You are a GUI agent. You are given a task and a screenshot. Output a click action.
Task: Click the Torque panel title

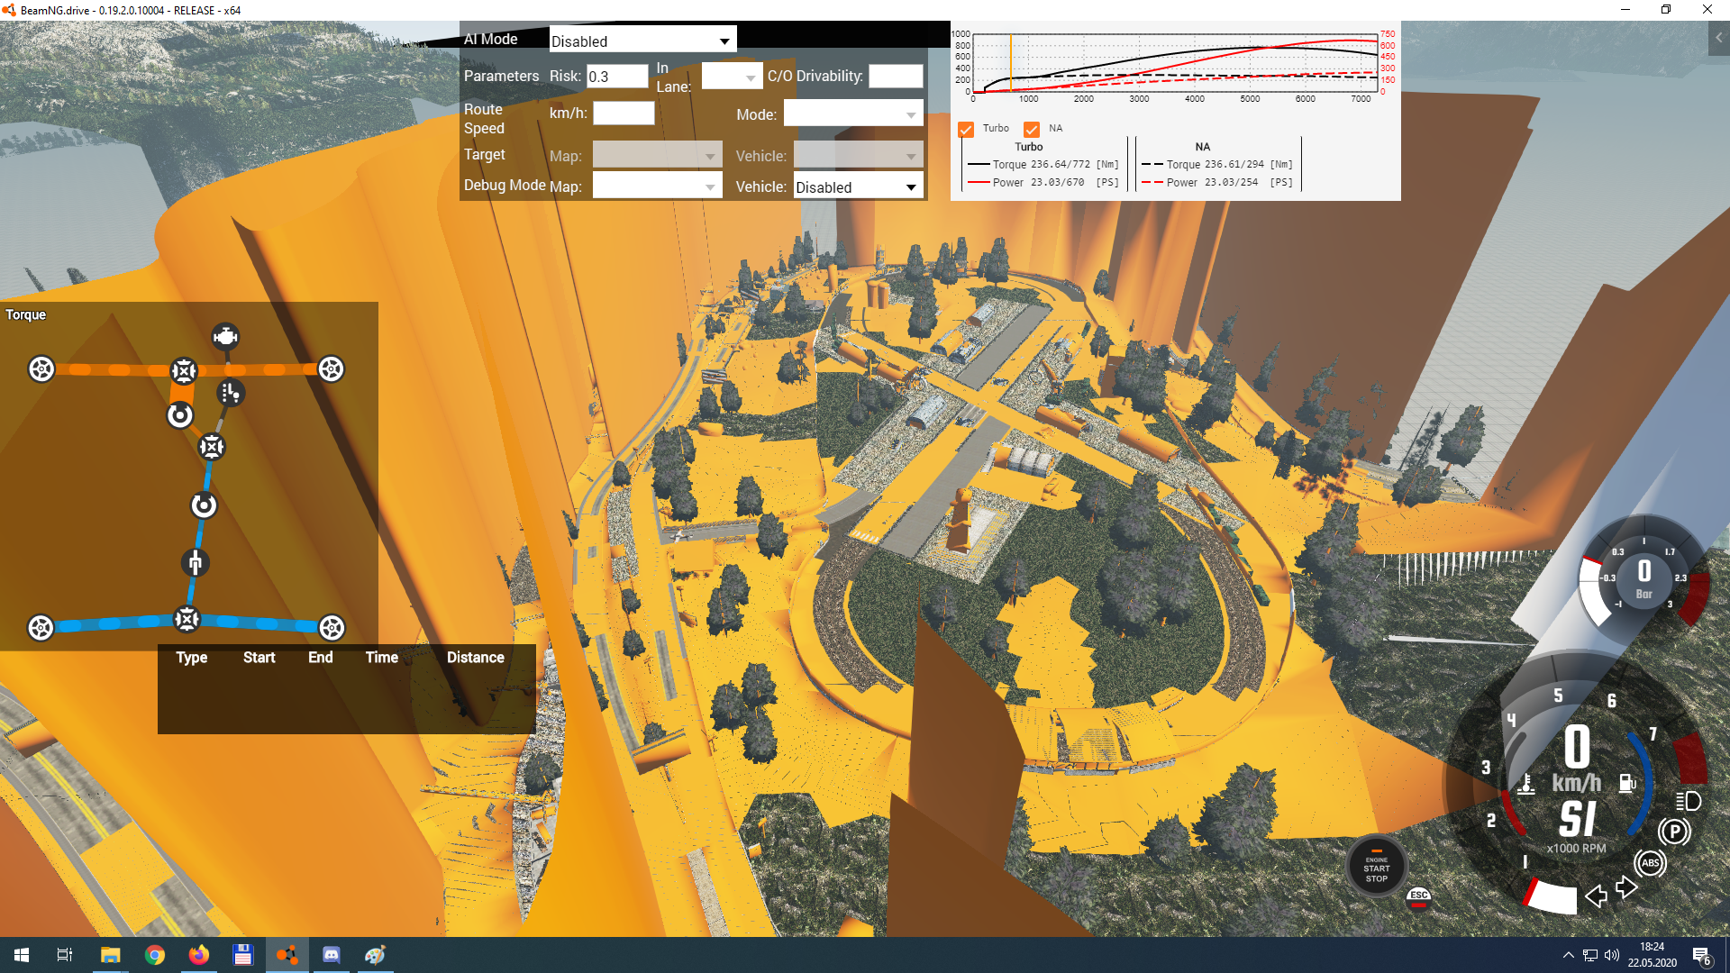pos(25,314)
